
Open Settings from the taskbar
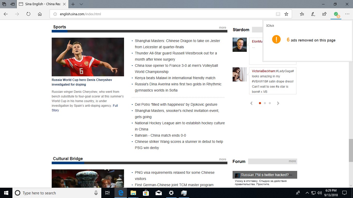coord(171,193)
